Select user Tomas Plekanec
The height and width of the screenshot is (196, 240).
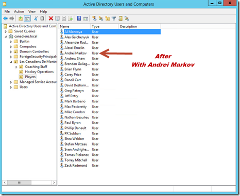point(77,155)
